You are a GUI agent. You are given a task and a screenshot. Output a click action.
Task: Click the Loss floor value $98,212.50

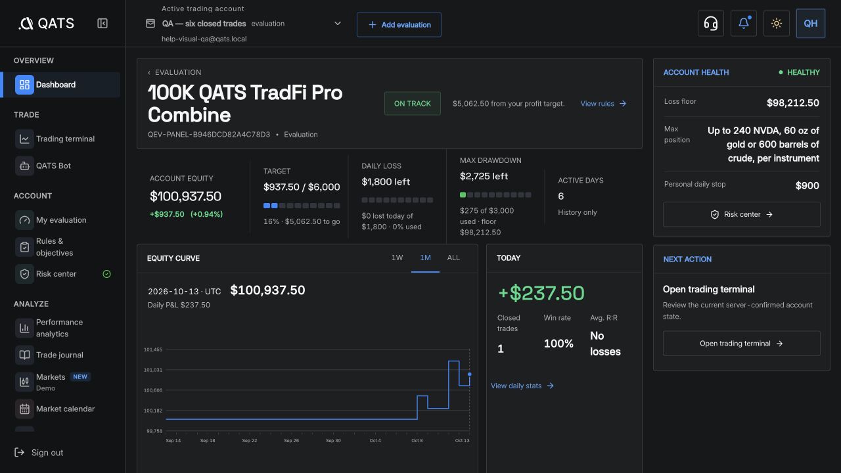pyautogui.click(x=793, y=103)
